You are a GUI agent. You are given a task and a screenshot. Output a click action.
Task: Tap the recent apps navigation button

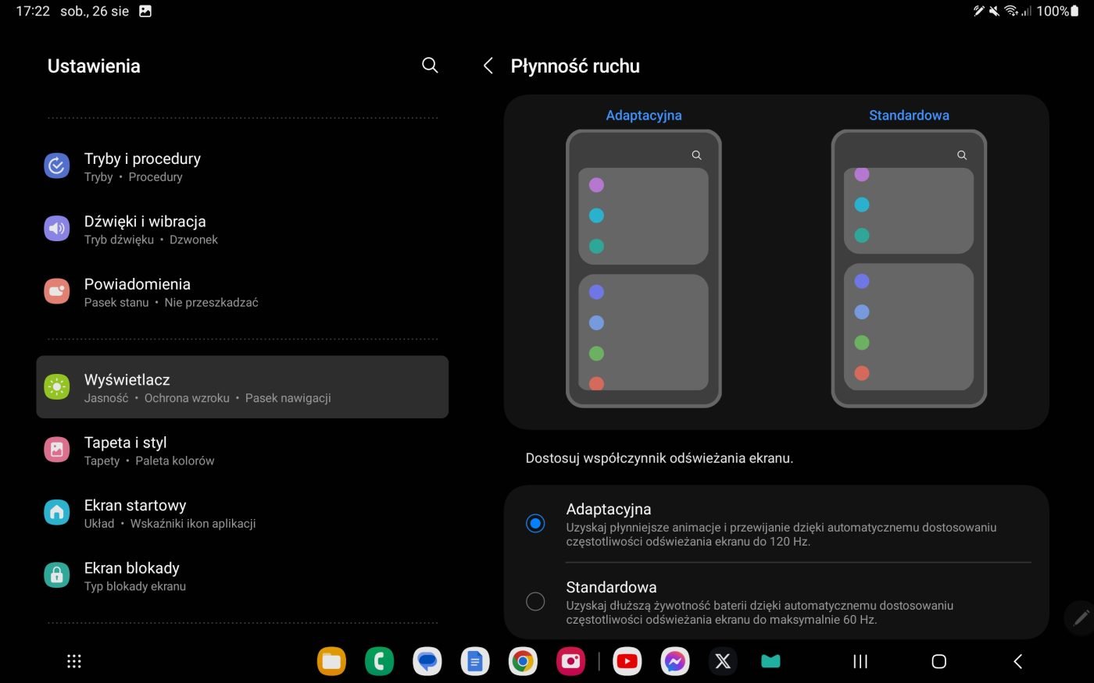(860, 661)
